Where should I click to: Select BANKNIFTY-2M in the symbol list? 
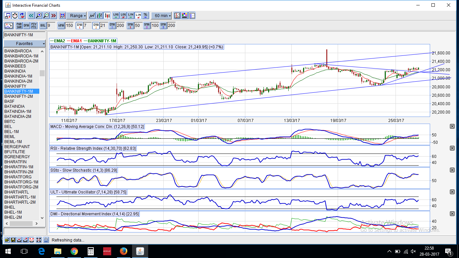tap(22, 96)
